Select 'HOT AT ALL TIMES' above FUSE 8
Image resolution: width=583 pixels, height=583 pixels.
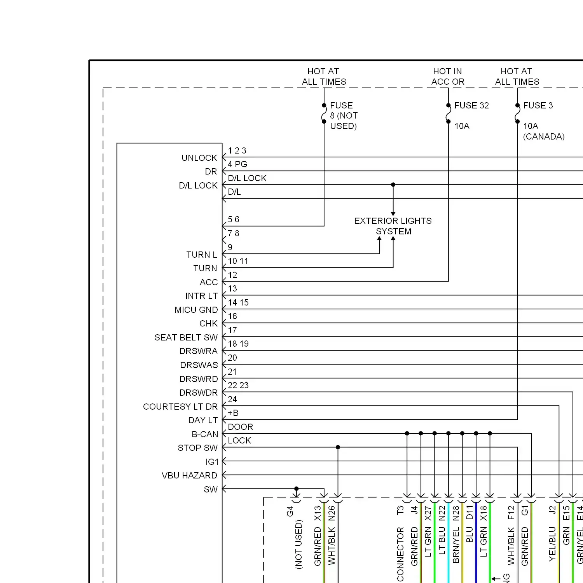[x=324, y=77]
